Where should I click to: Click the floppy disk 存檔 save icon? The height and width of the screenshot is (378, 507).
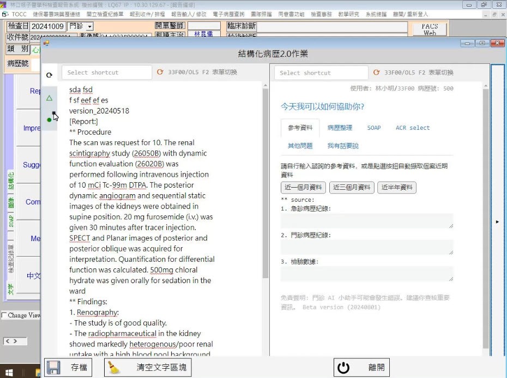(53, 368)
